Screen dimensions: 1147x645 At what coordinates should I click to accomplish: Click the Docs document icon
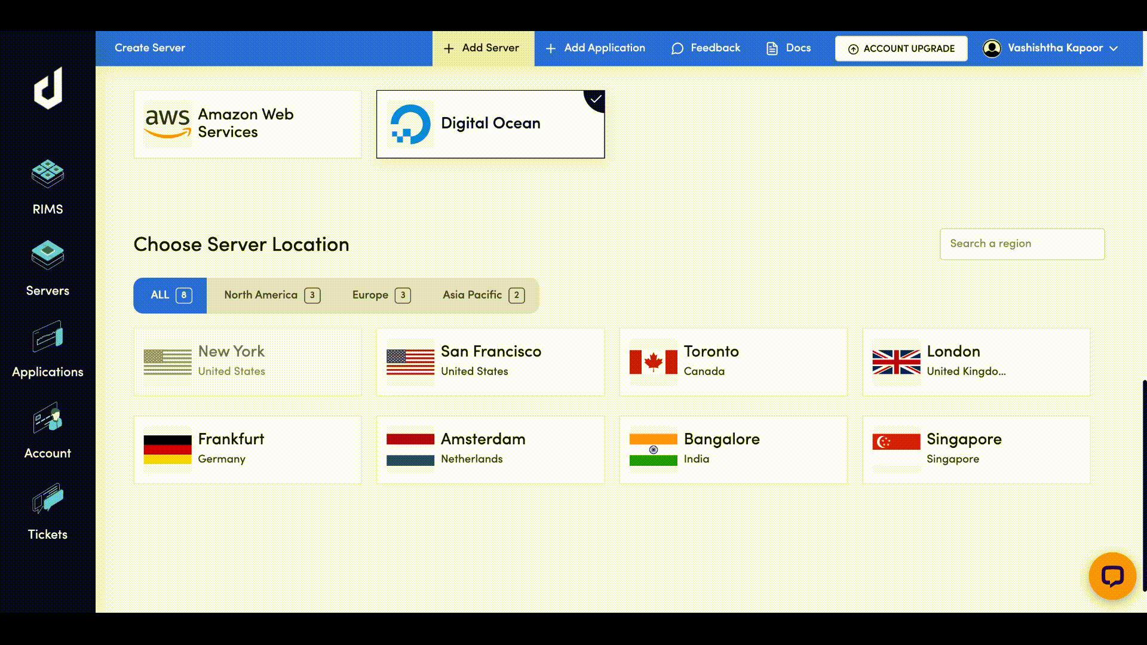click(772, 48)
